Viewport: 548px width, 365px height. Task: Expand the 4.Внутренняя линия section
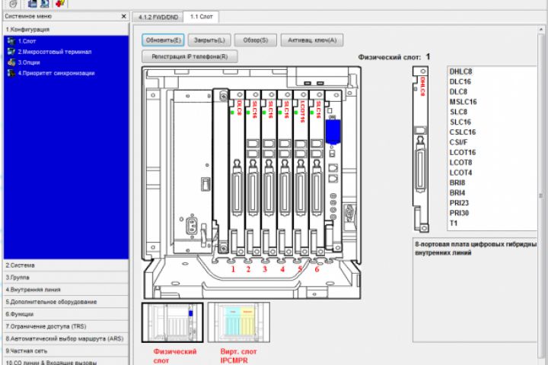[65, 290]
